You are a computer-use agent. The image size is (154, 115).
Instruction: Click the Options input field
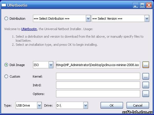click(98, 94)
